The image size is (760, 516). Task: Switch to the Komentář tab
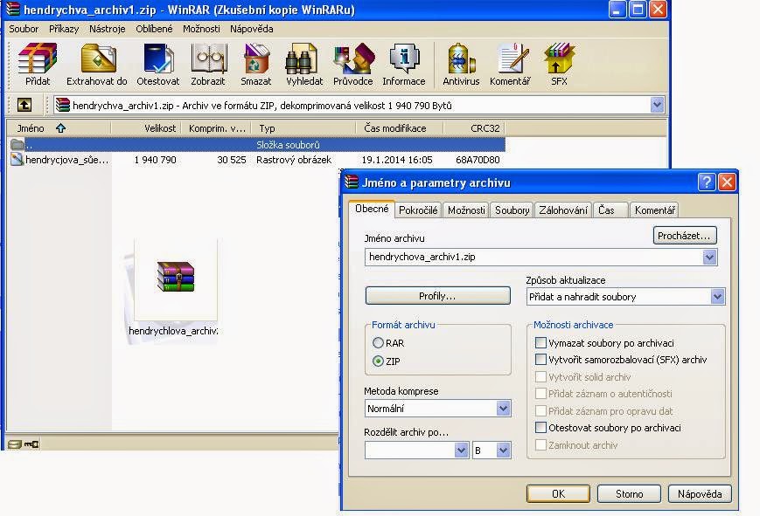click(x=655, y=210)
